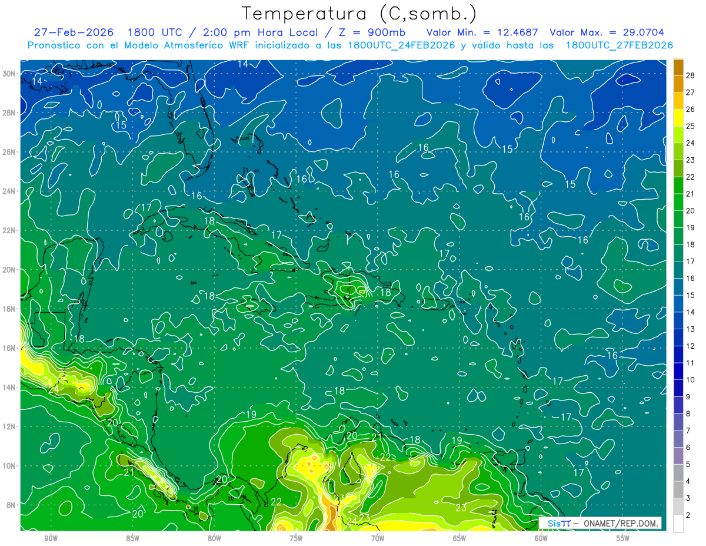Viewport: 706px width, 546px height.
Task: Click the color bar scale label "2"
Action: [688, 515]
